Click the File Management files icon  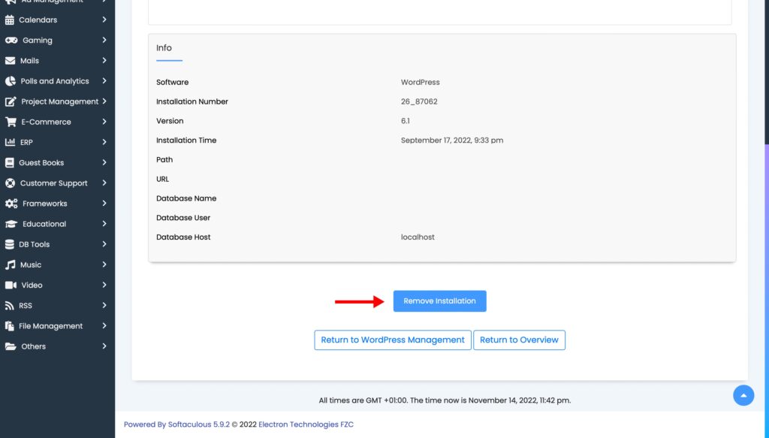click(9, 326)
